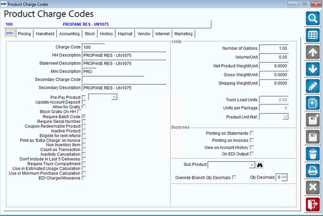This screenshot has width=323, height=216.
Task: Click the trash can delete icon
Action: tap(313, 153)
